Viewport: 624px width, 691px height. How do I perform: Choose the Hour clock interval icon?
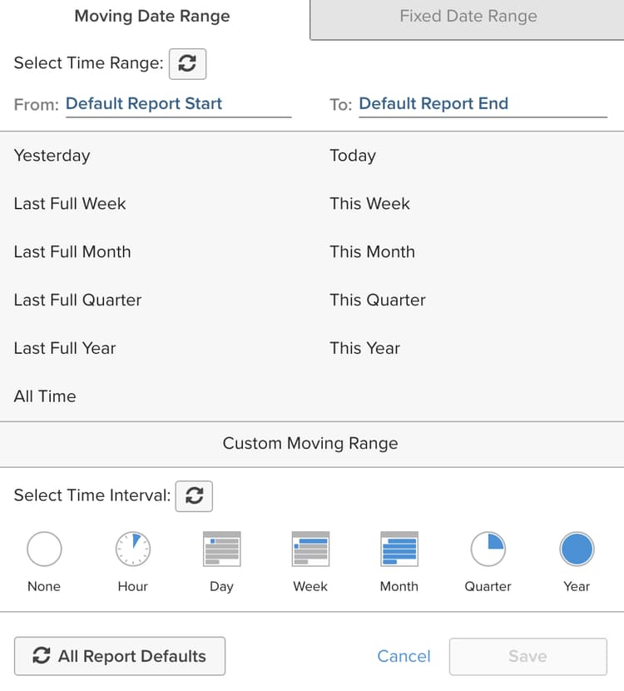pos(132,549)
